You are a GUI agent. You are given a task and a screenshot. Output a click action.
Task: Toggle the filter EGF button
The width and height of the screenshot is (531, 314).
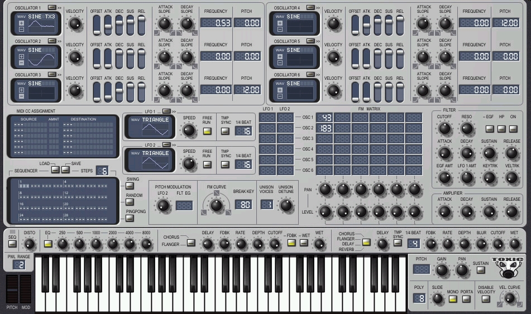(490, 129)
